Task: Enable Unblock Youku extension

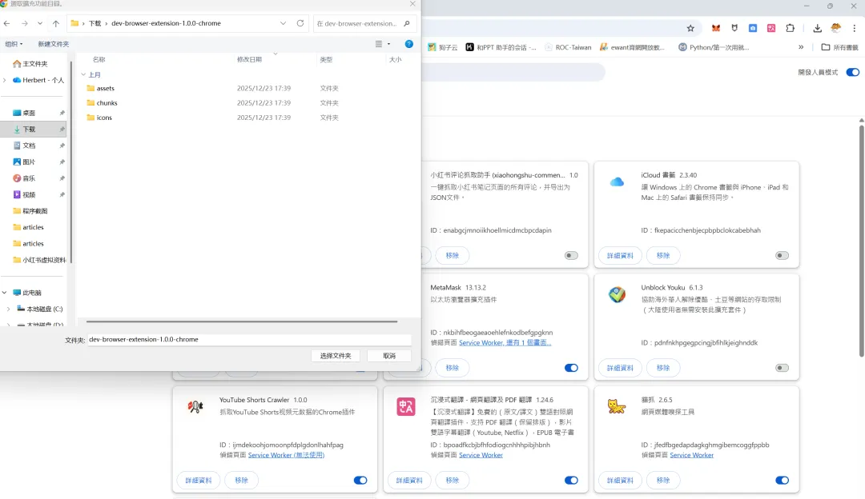Action: pyautogui.click(x=782, y=368)
